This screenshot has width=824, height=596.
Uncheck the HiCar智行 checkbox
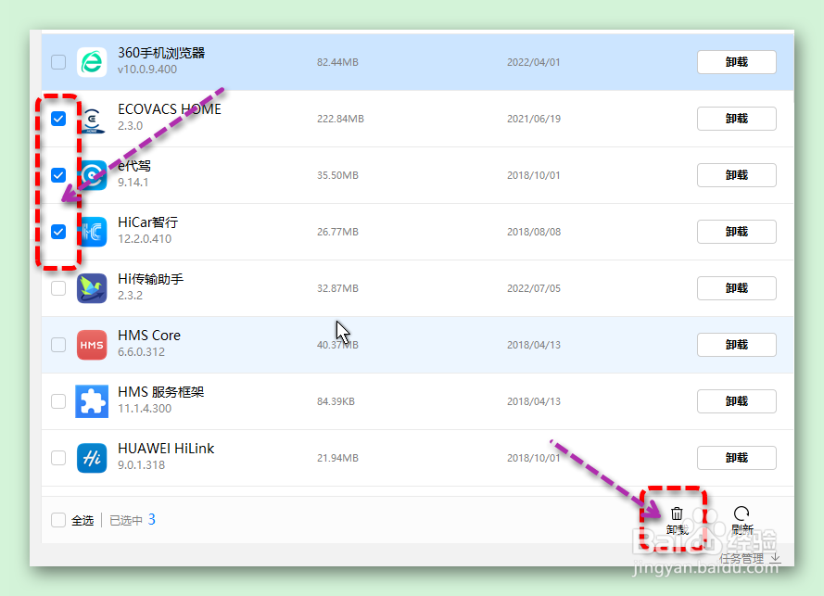pos(58,232)
